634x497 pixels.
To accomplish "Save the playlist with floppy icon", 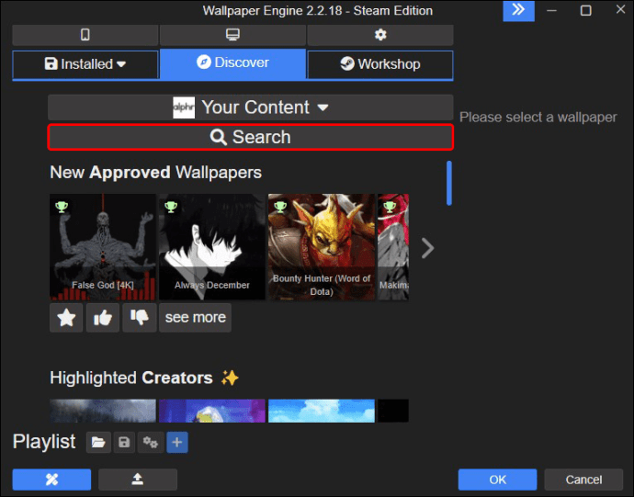I will click(124, 442).
